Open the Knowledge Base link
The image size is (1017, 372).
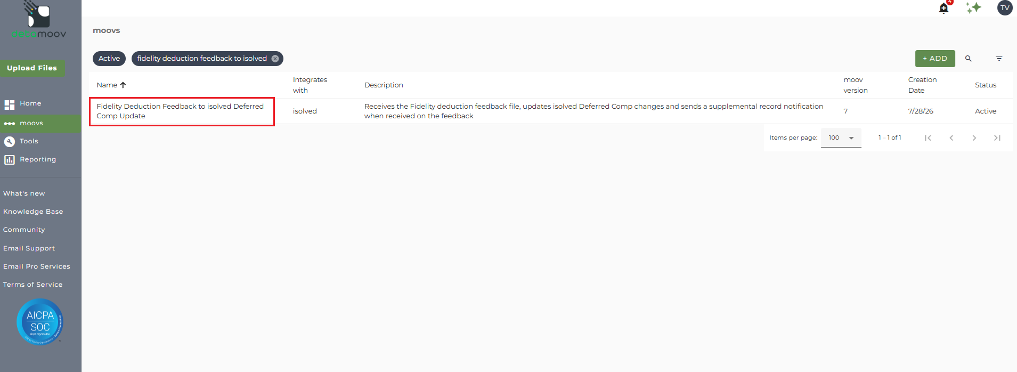pos(33,212)
